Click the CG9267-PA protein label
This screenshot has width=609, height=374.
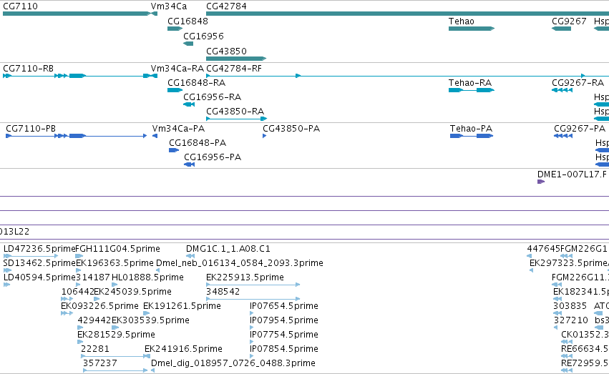click(x=580, y=129)
